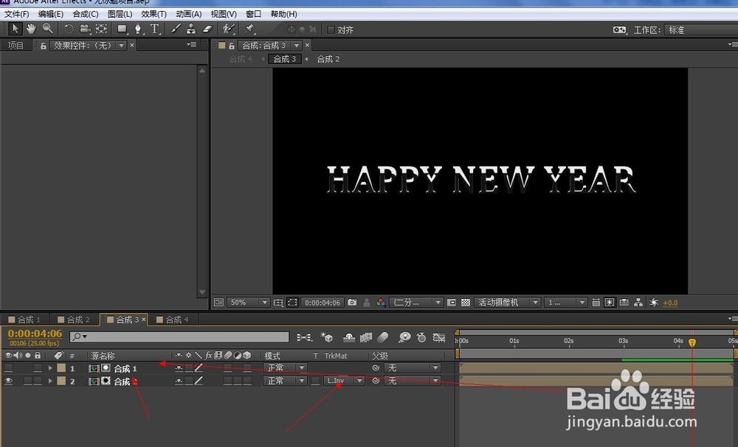Viewport: 738px width, 447px height.
Task: Toggle transparency grid checkerboard icon
Action: [466, 303]
